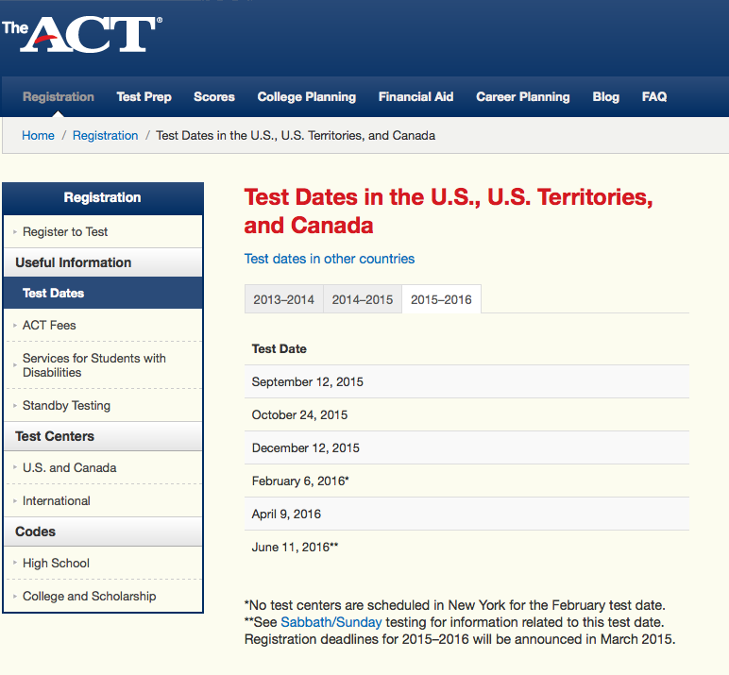729x675 pixels.
Task: Open Register to Test sidebar link
Action: [x=65, y=231]
